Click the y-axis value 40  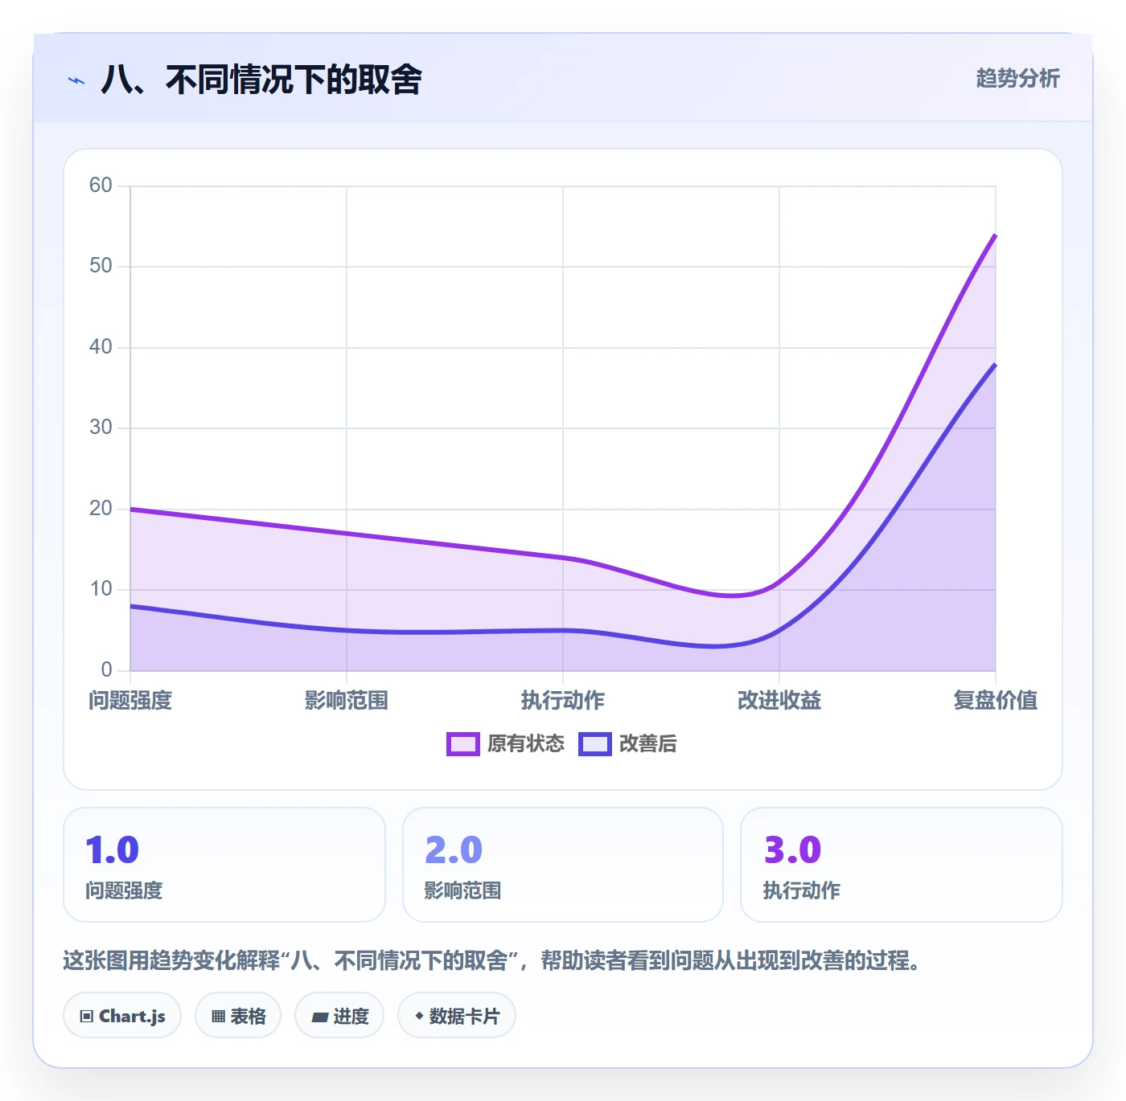tap(101, 347)
